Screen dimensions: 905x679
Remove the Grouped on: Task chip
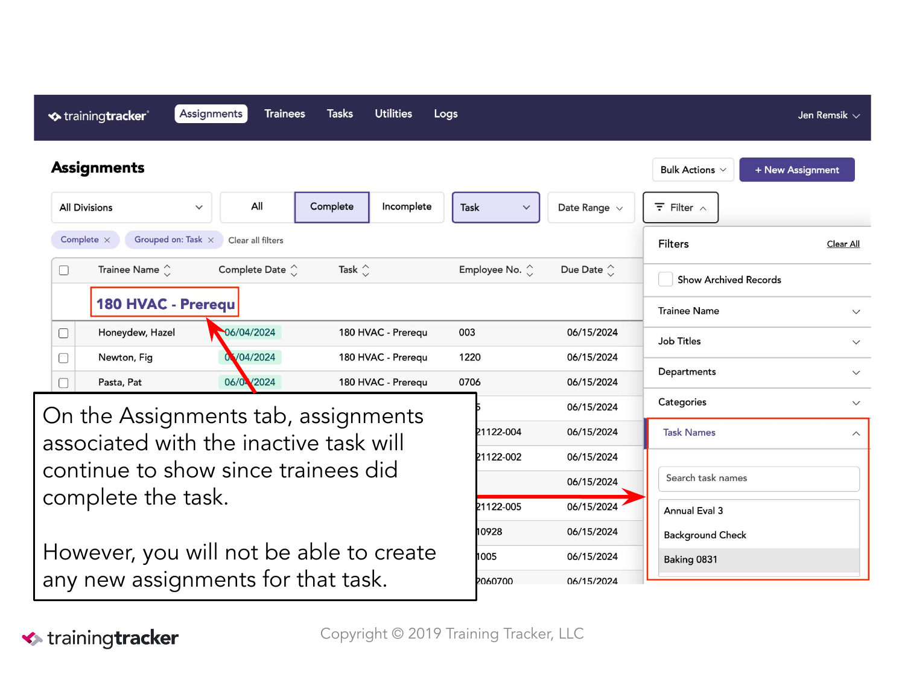[x=211, y=240]
